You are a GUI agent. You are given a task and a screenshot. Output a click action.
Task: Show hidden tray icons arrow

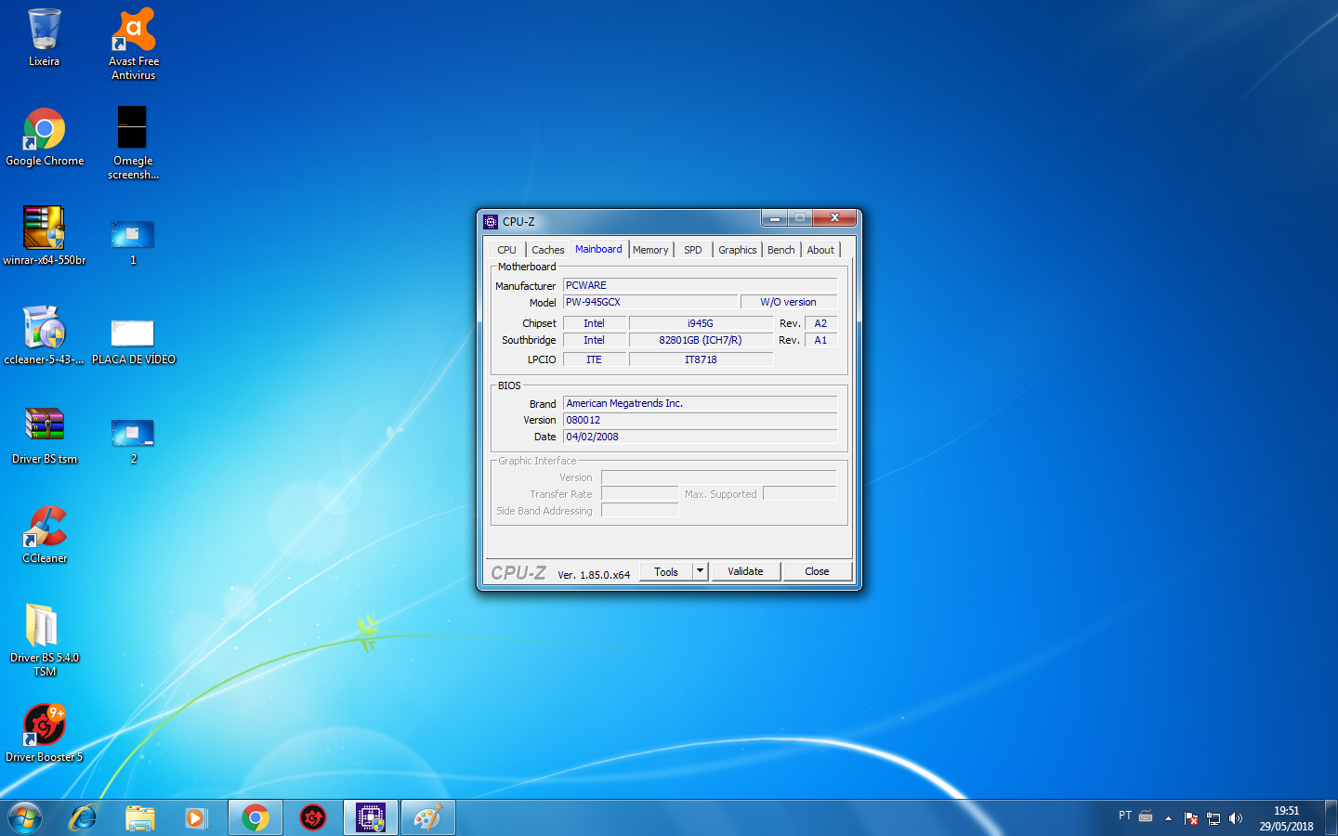pyautogui.click(x=1168, y=818)
